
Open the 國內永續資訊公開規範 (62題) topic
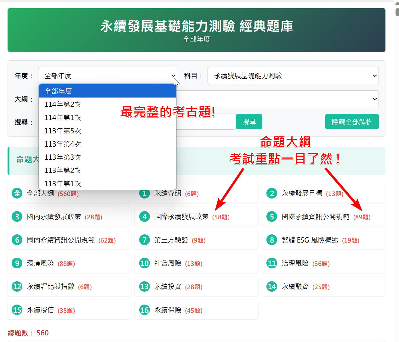coord(69,240)
